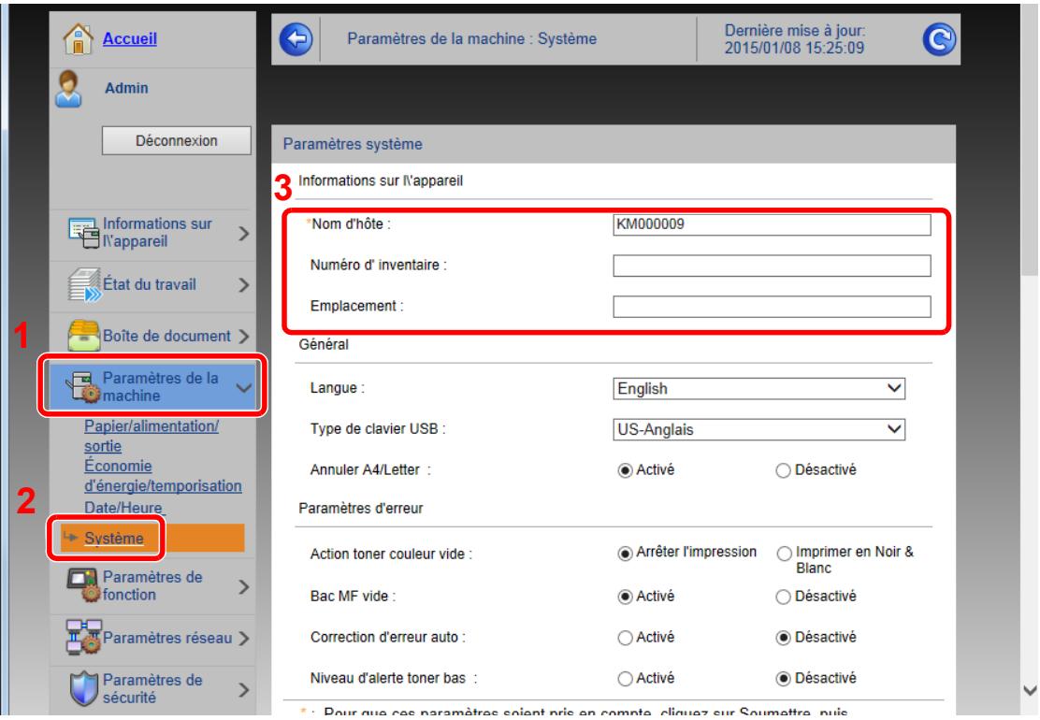The height and width of the screenshot is (720, 1040).
Task: Click the Nom d'hôte input field
Action: pyautogui.click(x=772, y=224)
